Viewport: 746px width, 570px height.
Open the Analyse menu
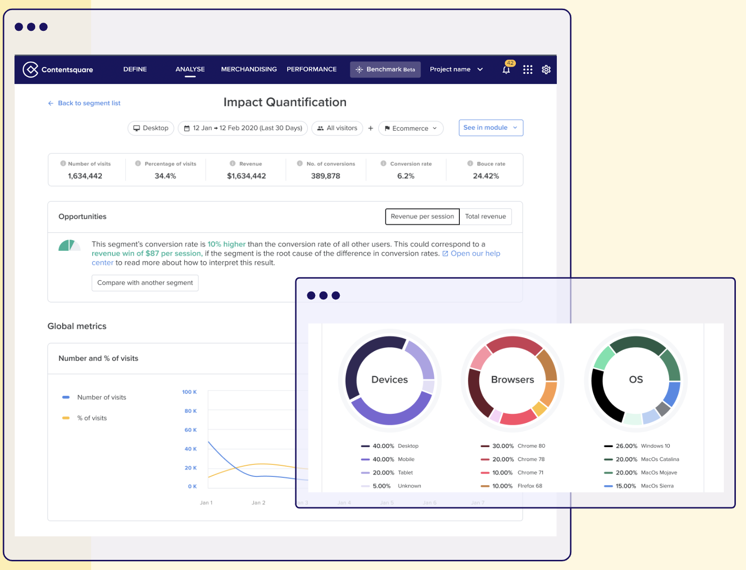pos(190,69)
